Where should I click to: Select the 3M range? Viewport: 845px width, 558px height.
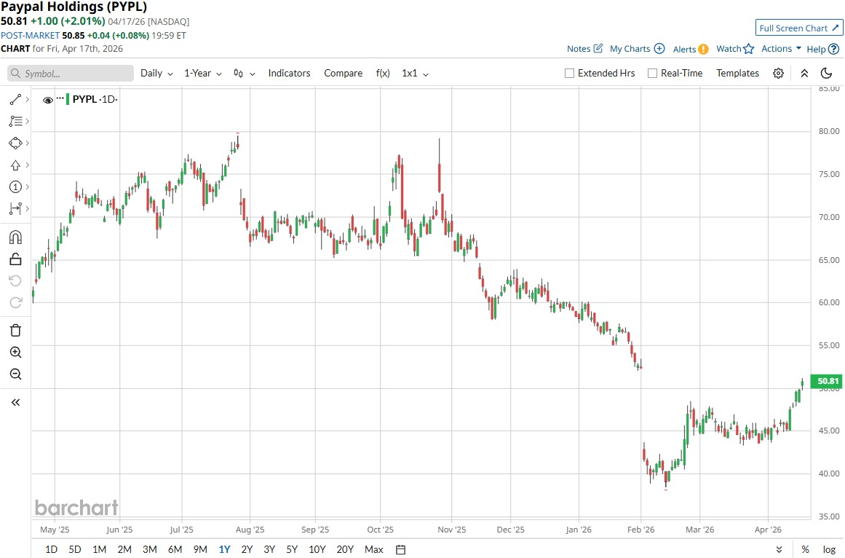coord(150,549)
